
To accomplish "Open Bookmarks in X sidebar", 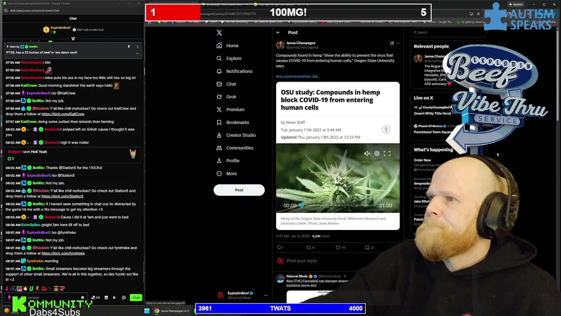I will pos(233,122).
